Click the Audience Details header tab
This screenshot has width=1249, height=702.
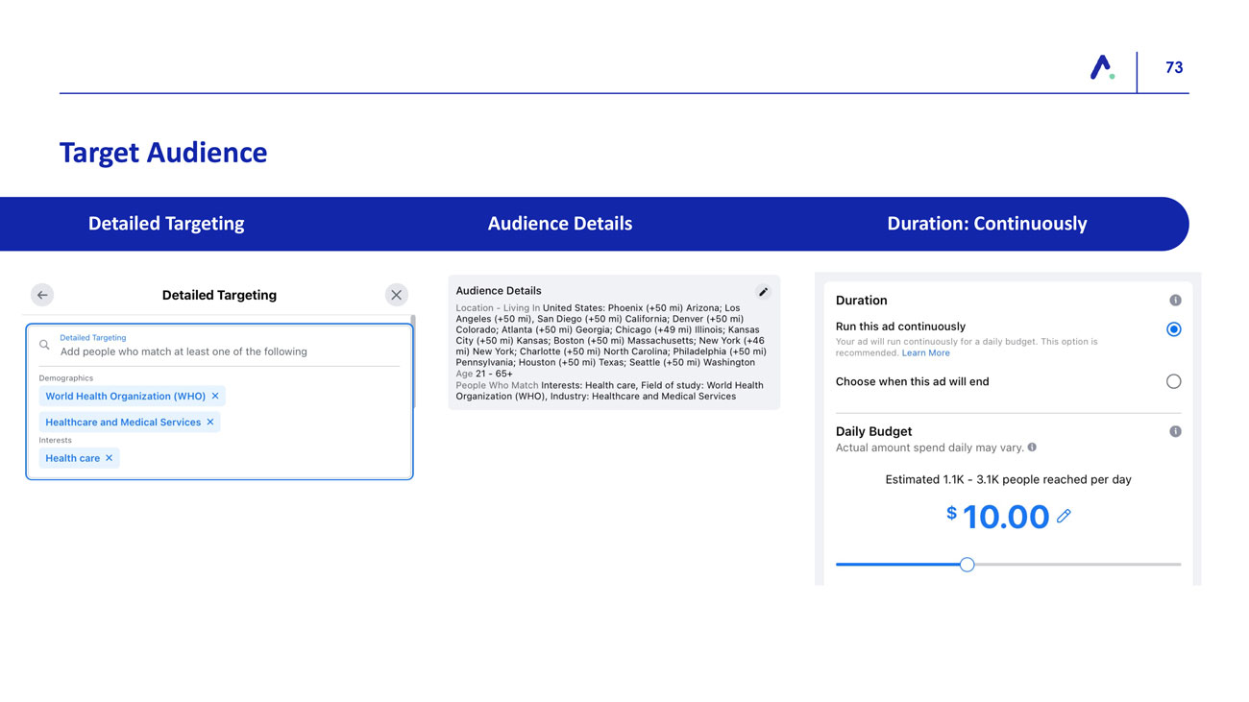pos(559,224)
